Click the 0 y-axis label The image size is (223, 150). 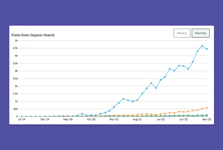pyautogui.click(x=17, y=116)
